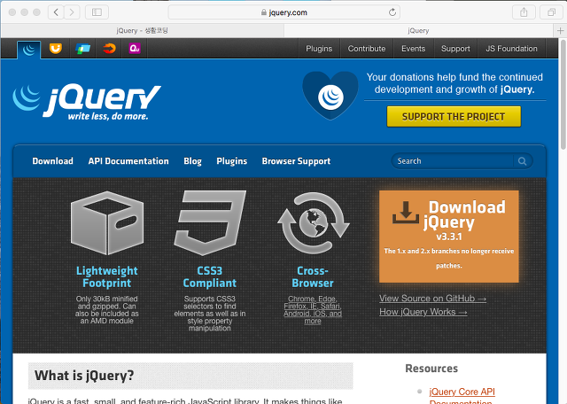The width and height of the screenshot is (567, 404).
Task: Switch to the second 'jQuery' tab
Action: pos(419,31)
